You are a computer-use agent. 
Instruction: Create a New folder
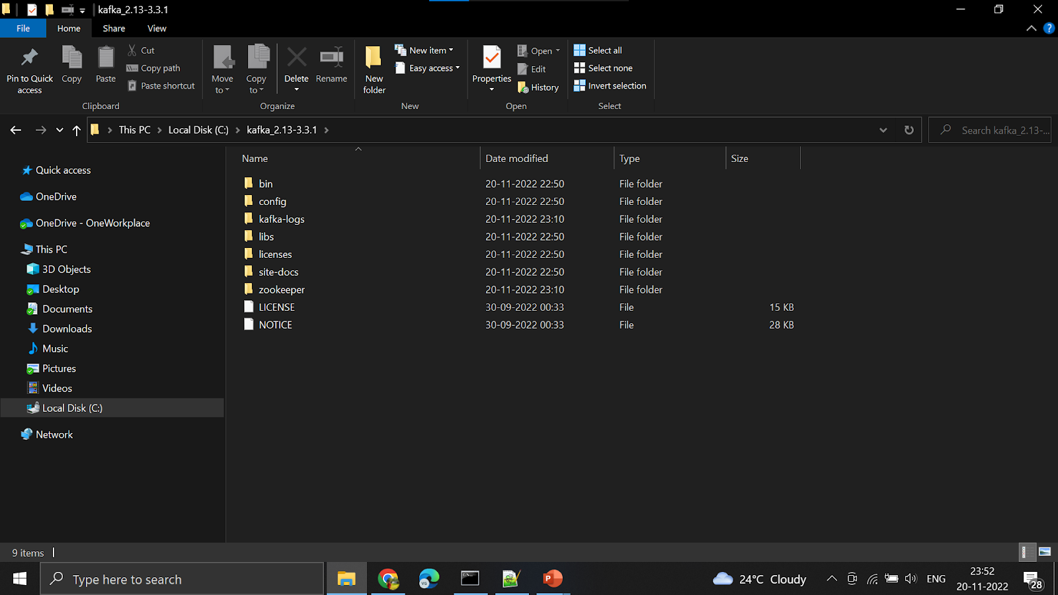click(374, 70)
